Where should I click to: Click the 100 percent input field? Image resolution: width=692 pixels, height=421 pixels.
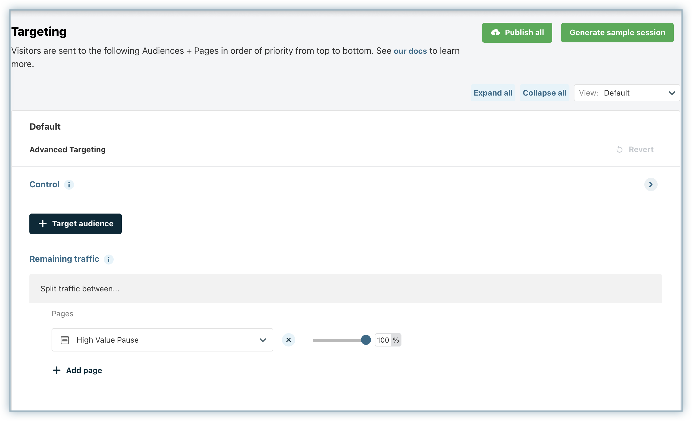tap(383, 340)
